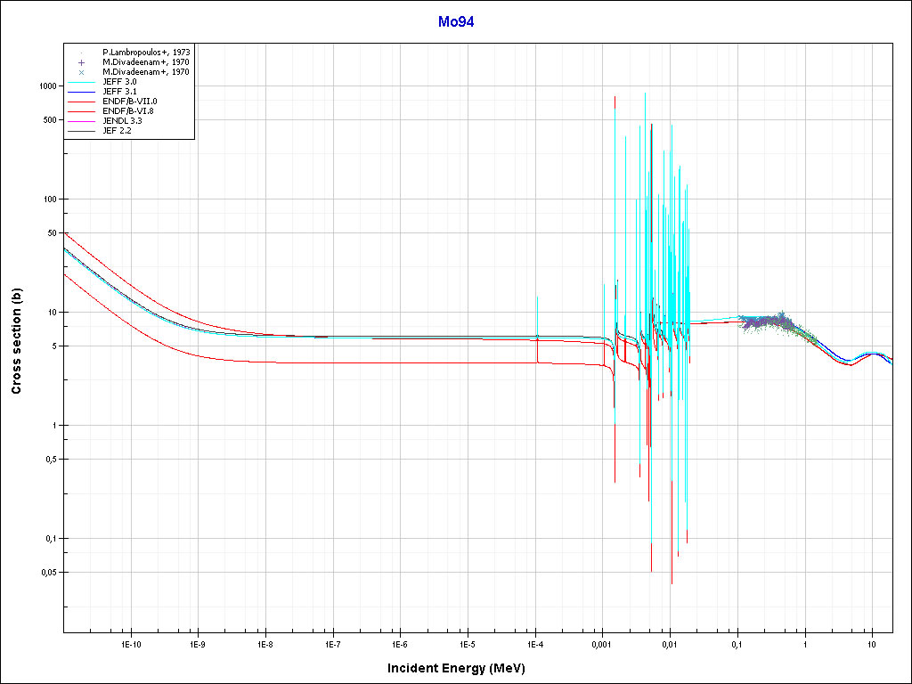
Task: Click the 1E-4 tick label on the x-axis
Action: tap(534, 643)
